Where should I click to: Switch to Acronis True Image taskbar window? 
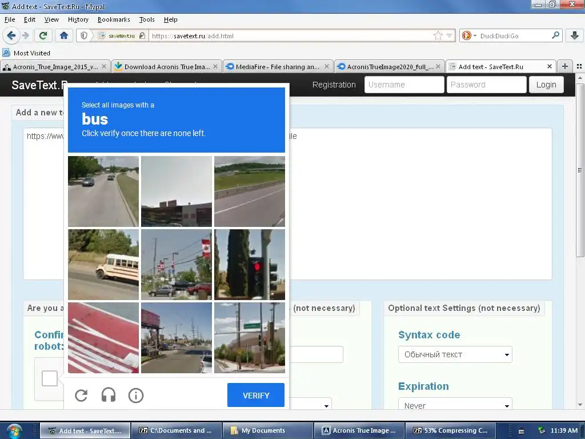click(359, 430)
